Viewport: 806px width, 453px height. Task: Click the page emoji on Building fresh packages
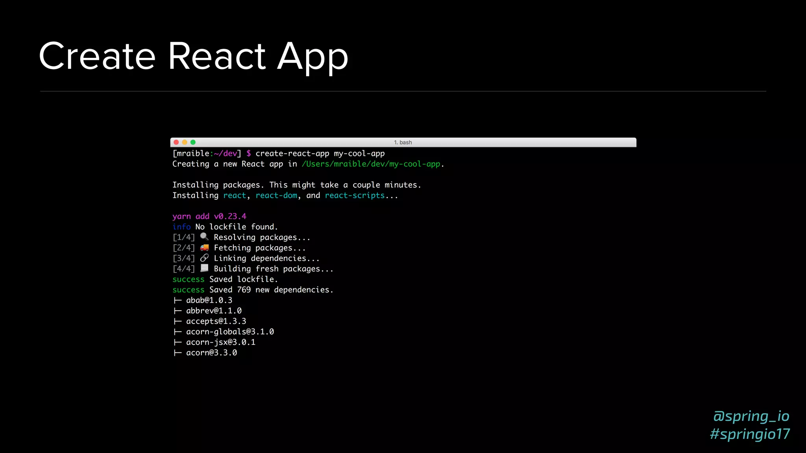(x=204, y=268)
